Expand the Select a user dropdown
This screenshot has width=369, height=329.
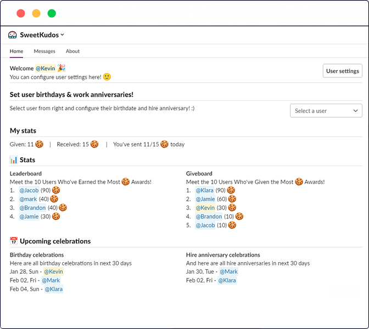(x=326, y=111)
